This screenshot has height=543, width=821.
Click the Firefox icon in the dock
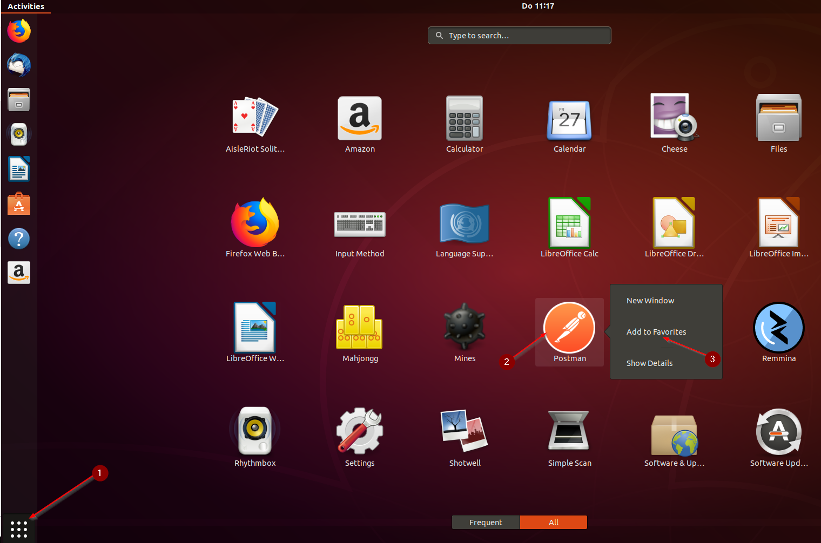click(x=19, y=31)
